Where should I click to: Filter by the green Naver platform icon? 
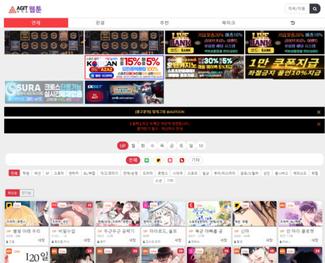point(147,160)
